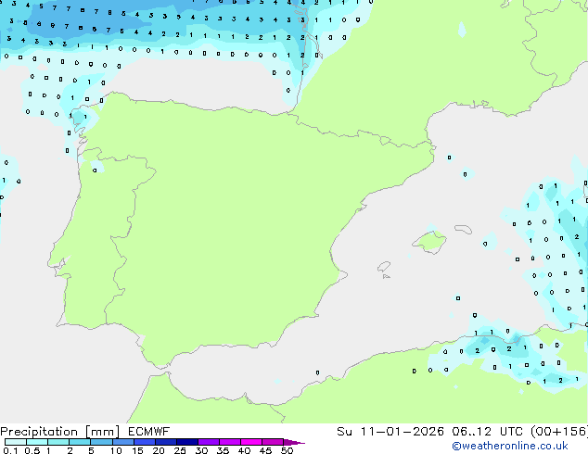
Task: Click the 0.1–0.5 mm legend color swatch
Action: tap(16, 442)
